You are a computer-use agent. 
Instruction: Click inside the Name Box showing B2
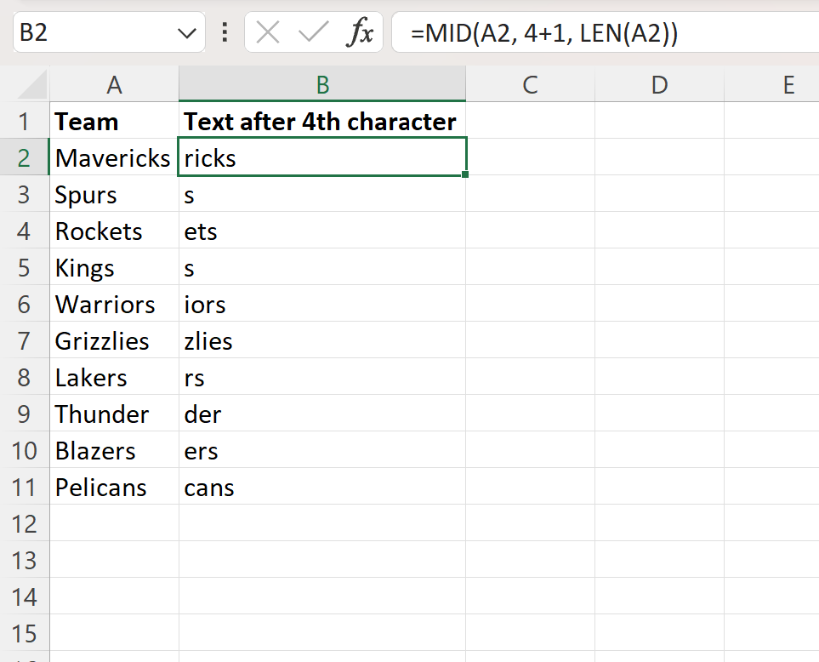pyautogui.click(x=94, y=33)
